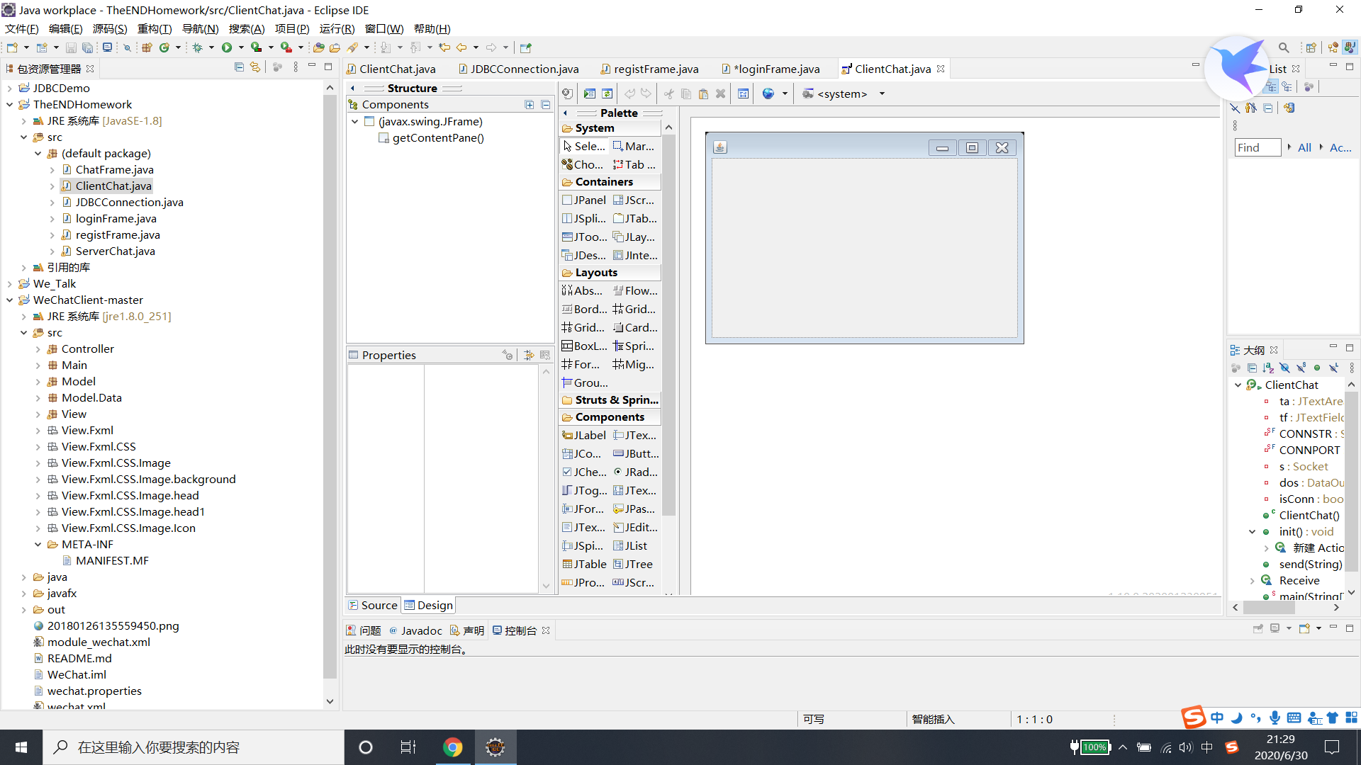Viewport: 1361px width, 765px height.
Task: Click the loginFrame.java file
Action: (x=116, y=217)
